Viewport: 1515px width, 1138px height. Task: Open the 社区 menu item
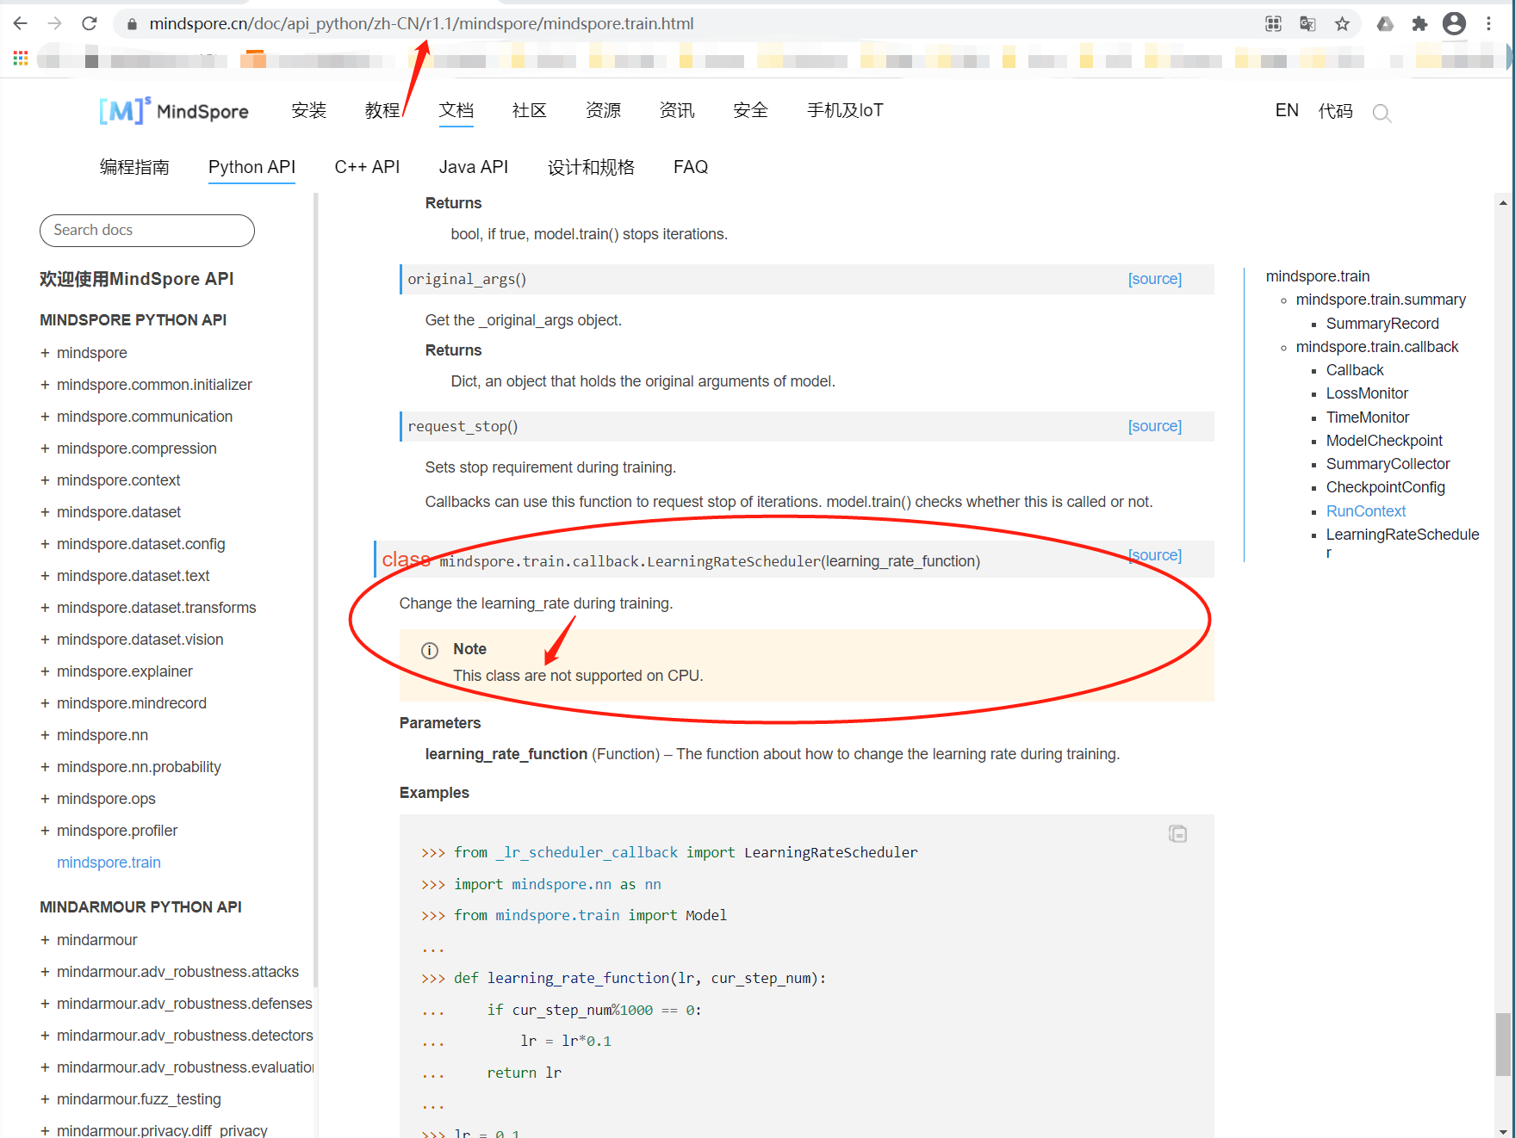tap(530, 110)
